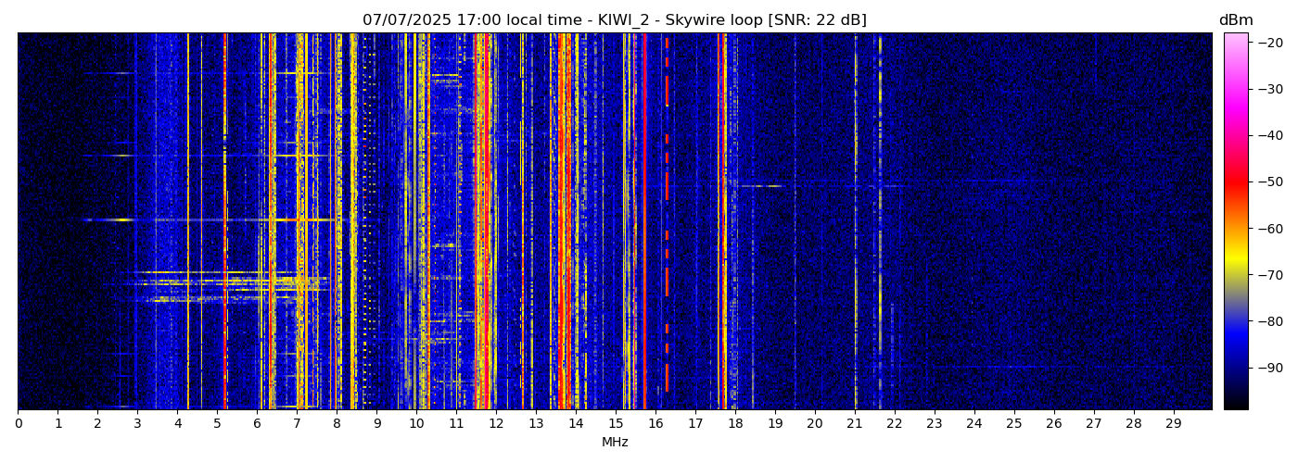Click the 29 MHz tick label

click(1173, 424)
